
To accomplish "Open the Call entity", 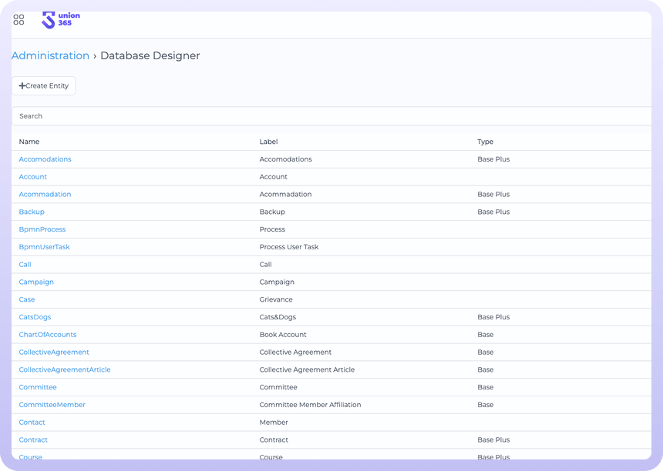I will (x=25, y=265).
